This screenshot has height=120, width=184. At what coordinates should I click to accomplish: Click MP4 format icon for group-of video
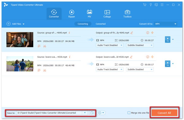click(x=168, y=40)
